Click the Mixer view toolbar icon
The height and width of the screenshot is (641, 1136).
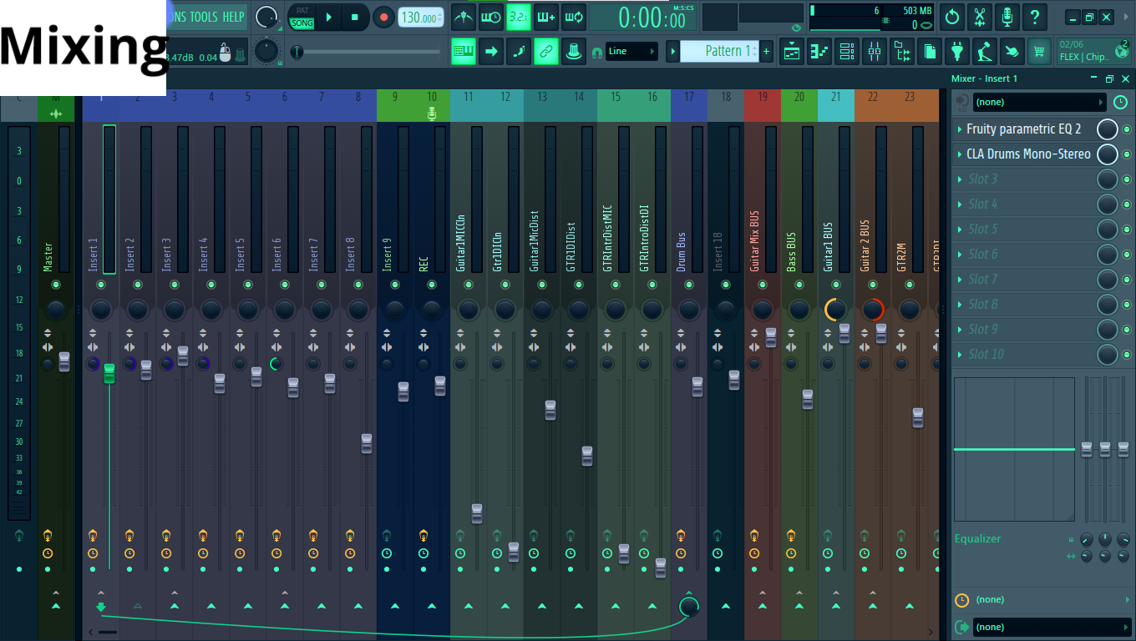point(875,52)
